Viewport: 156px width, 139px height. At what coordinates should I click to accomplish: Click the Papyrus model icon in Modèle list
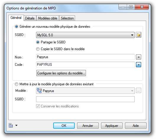click(x=39, y=91)
